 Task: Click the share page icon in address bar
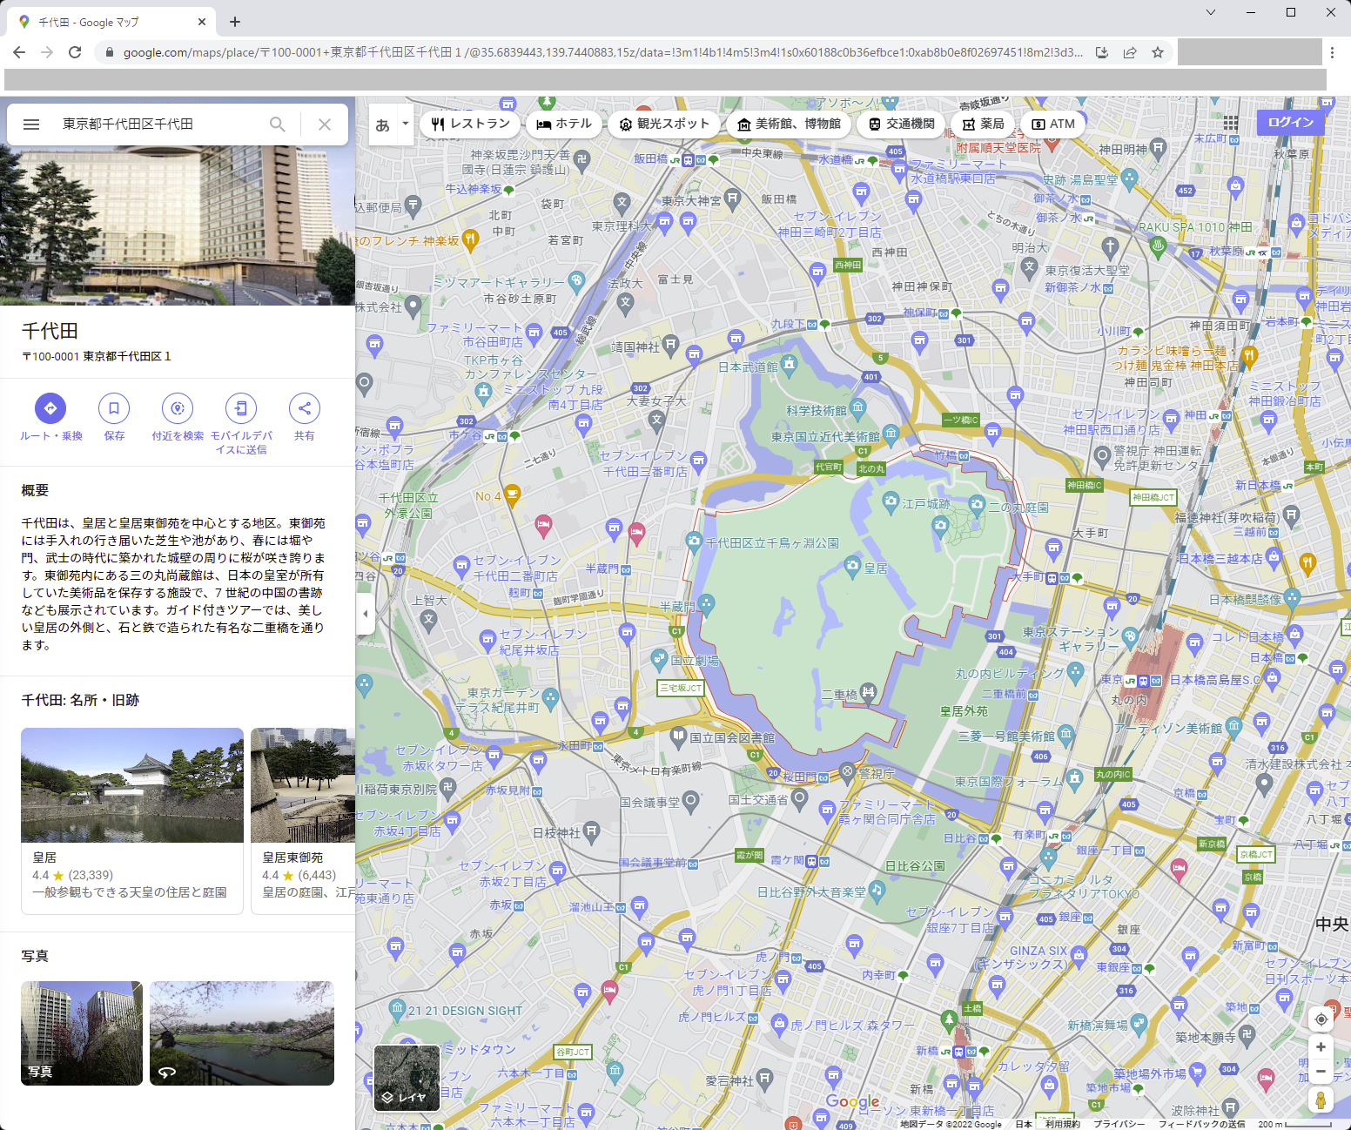(x=1130, y=52)
